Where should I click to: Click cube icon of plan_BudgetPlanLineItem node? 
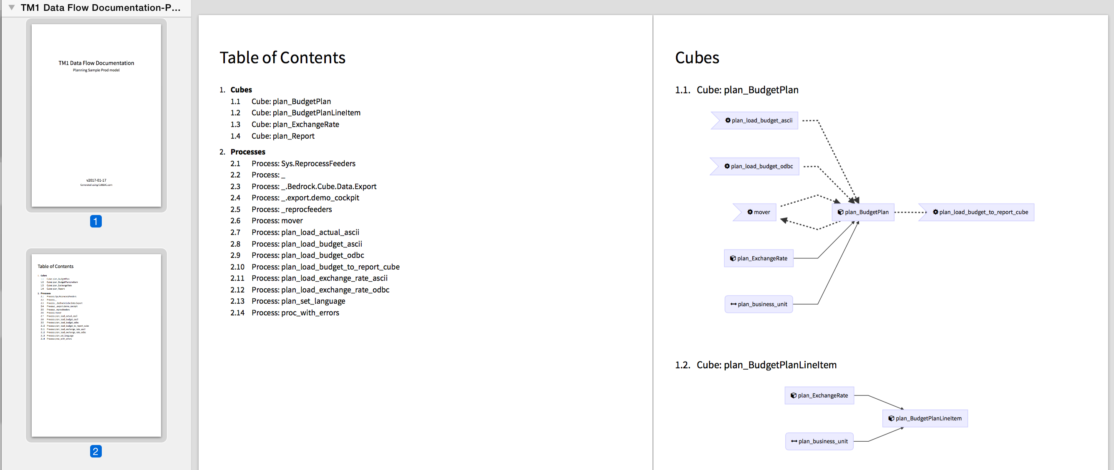pos(891,418)
